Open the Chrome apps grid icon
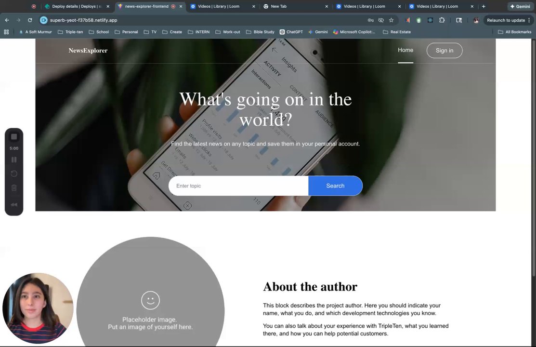 (x=6, y=32)
